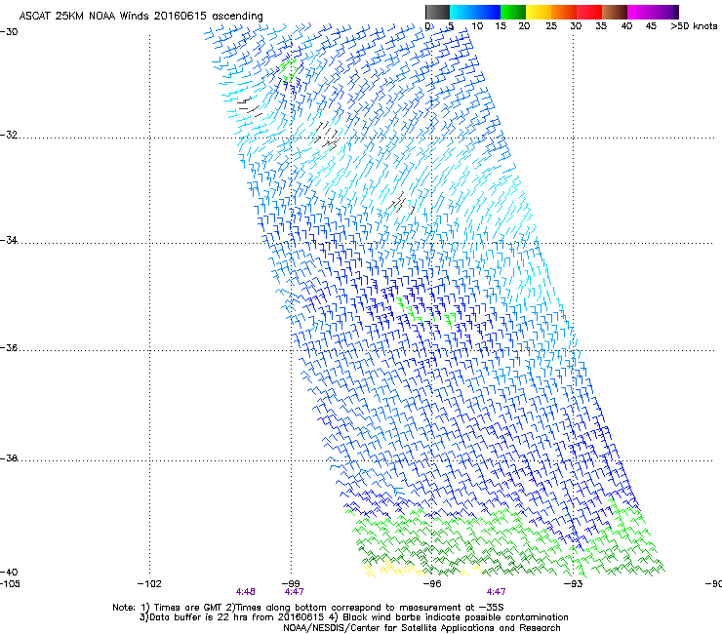Click the '4:47' time label between -96 and -93

[x=496, y=592]
